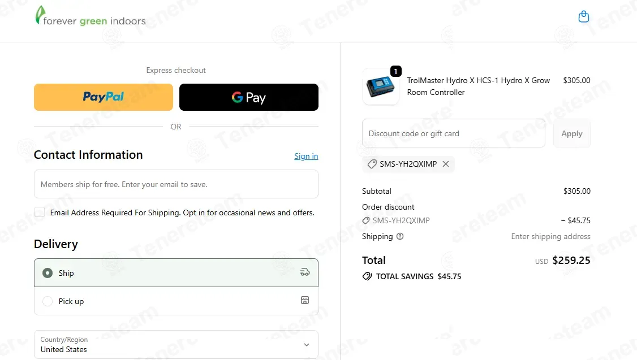The height and width of the screenshot is (360, 637).
Task: Click the TOTAL SAVINGS $45.75 text
Action: 419,276
